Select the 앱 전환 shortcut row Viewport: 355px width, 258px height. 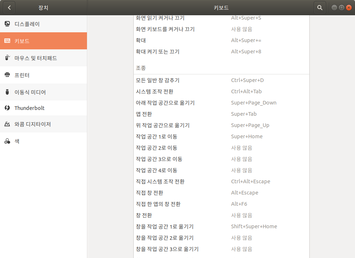coord(221,114)
